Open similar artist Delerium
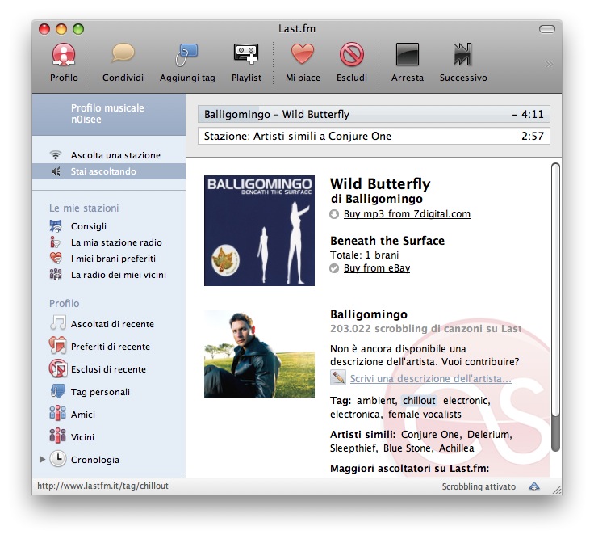Screen dimensions: 594x539 click(489, 434)
